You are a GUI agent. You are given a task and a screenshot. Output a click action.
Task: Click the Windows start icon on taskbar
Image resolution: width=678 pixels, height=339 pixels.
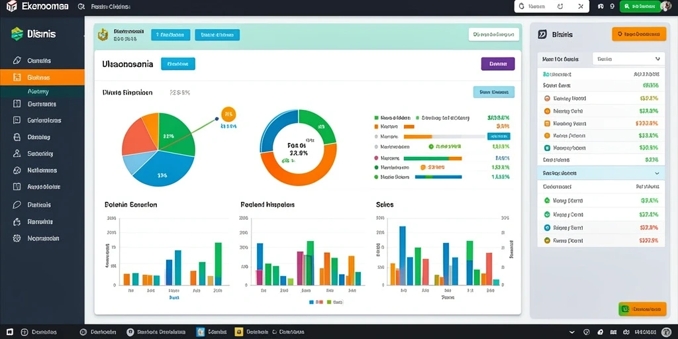(x=9, y=332)
